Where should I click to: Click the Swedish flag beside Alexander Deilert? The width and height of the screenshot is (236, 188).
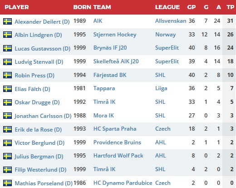7,21
